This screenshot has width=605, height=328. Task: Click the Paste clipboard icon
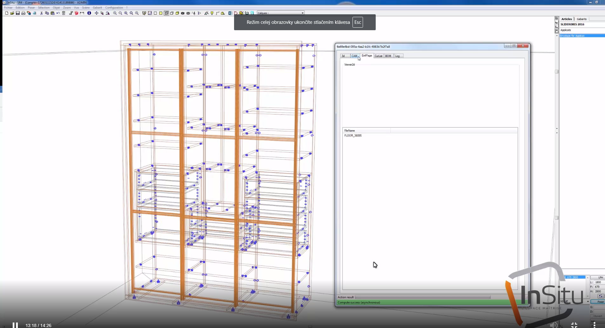pos(52,13)
